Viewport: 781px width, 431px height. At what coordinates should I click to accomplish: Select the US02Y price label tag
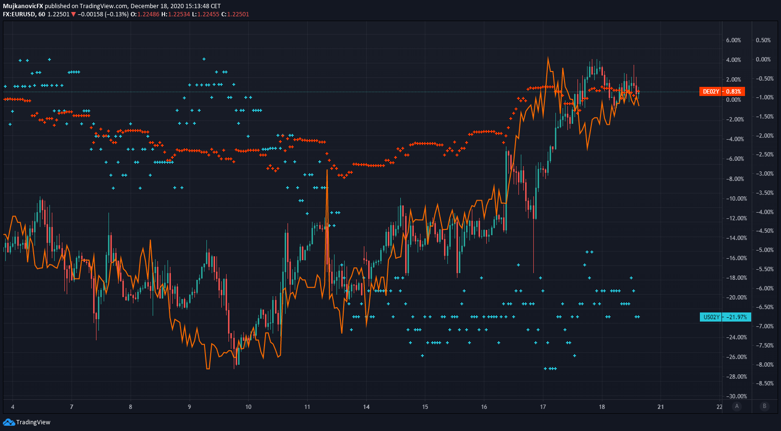point(725,317)
